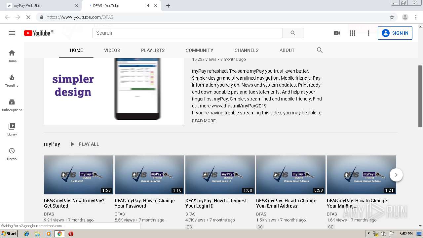Open 'How to Change Your Password' title

coord(145,203)
